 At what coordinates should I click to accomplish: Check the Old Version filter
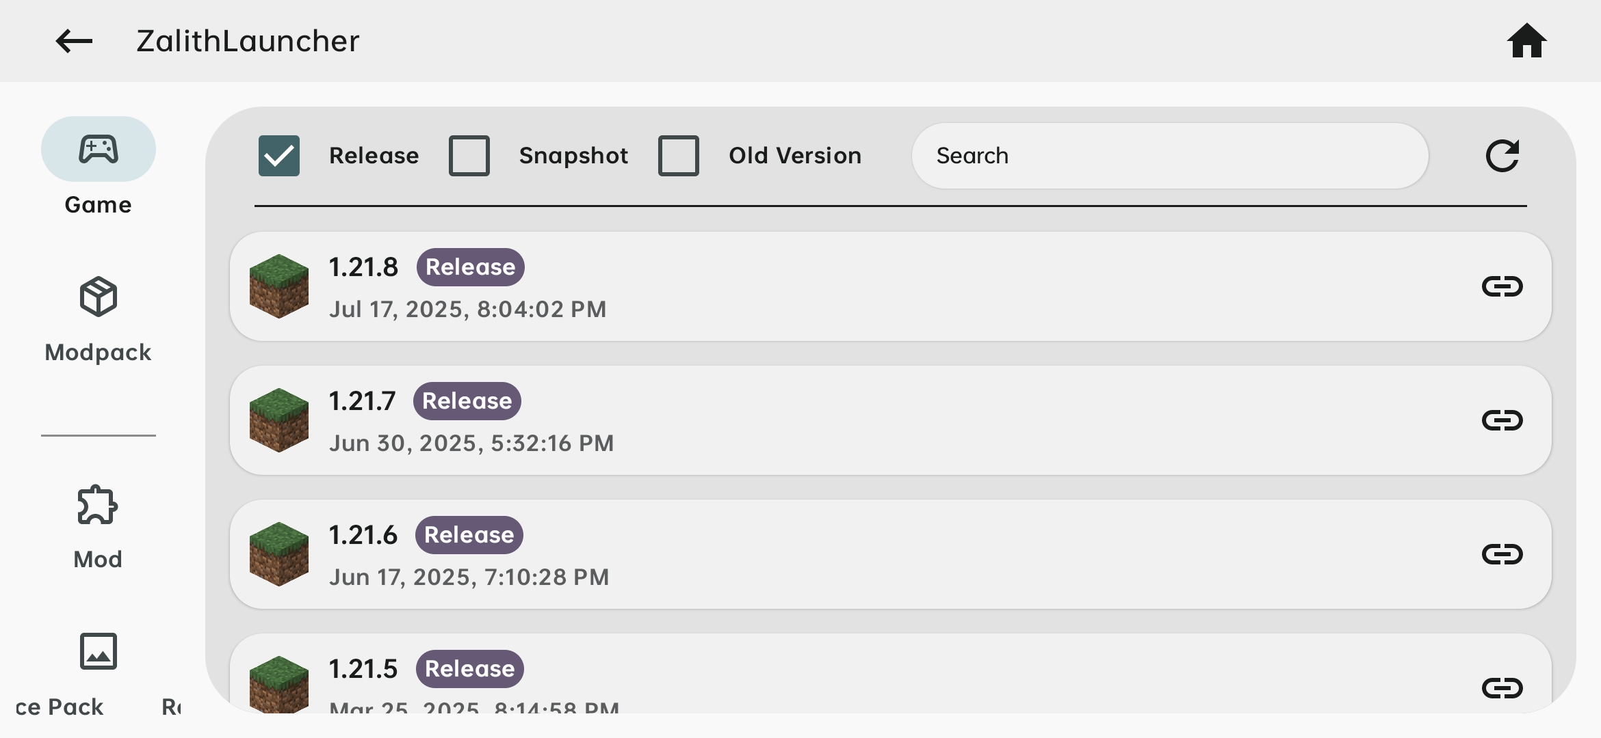679,155
